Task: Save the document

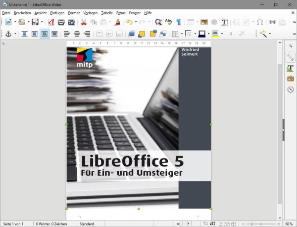Action: (x=35, y=22)
